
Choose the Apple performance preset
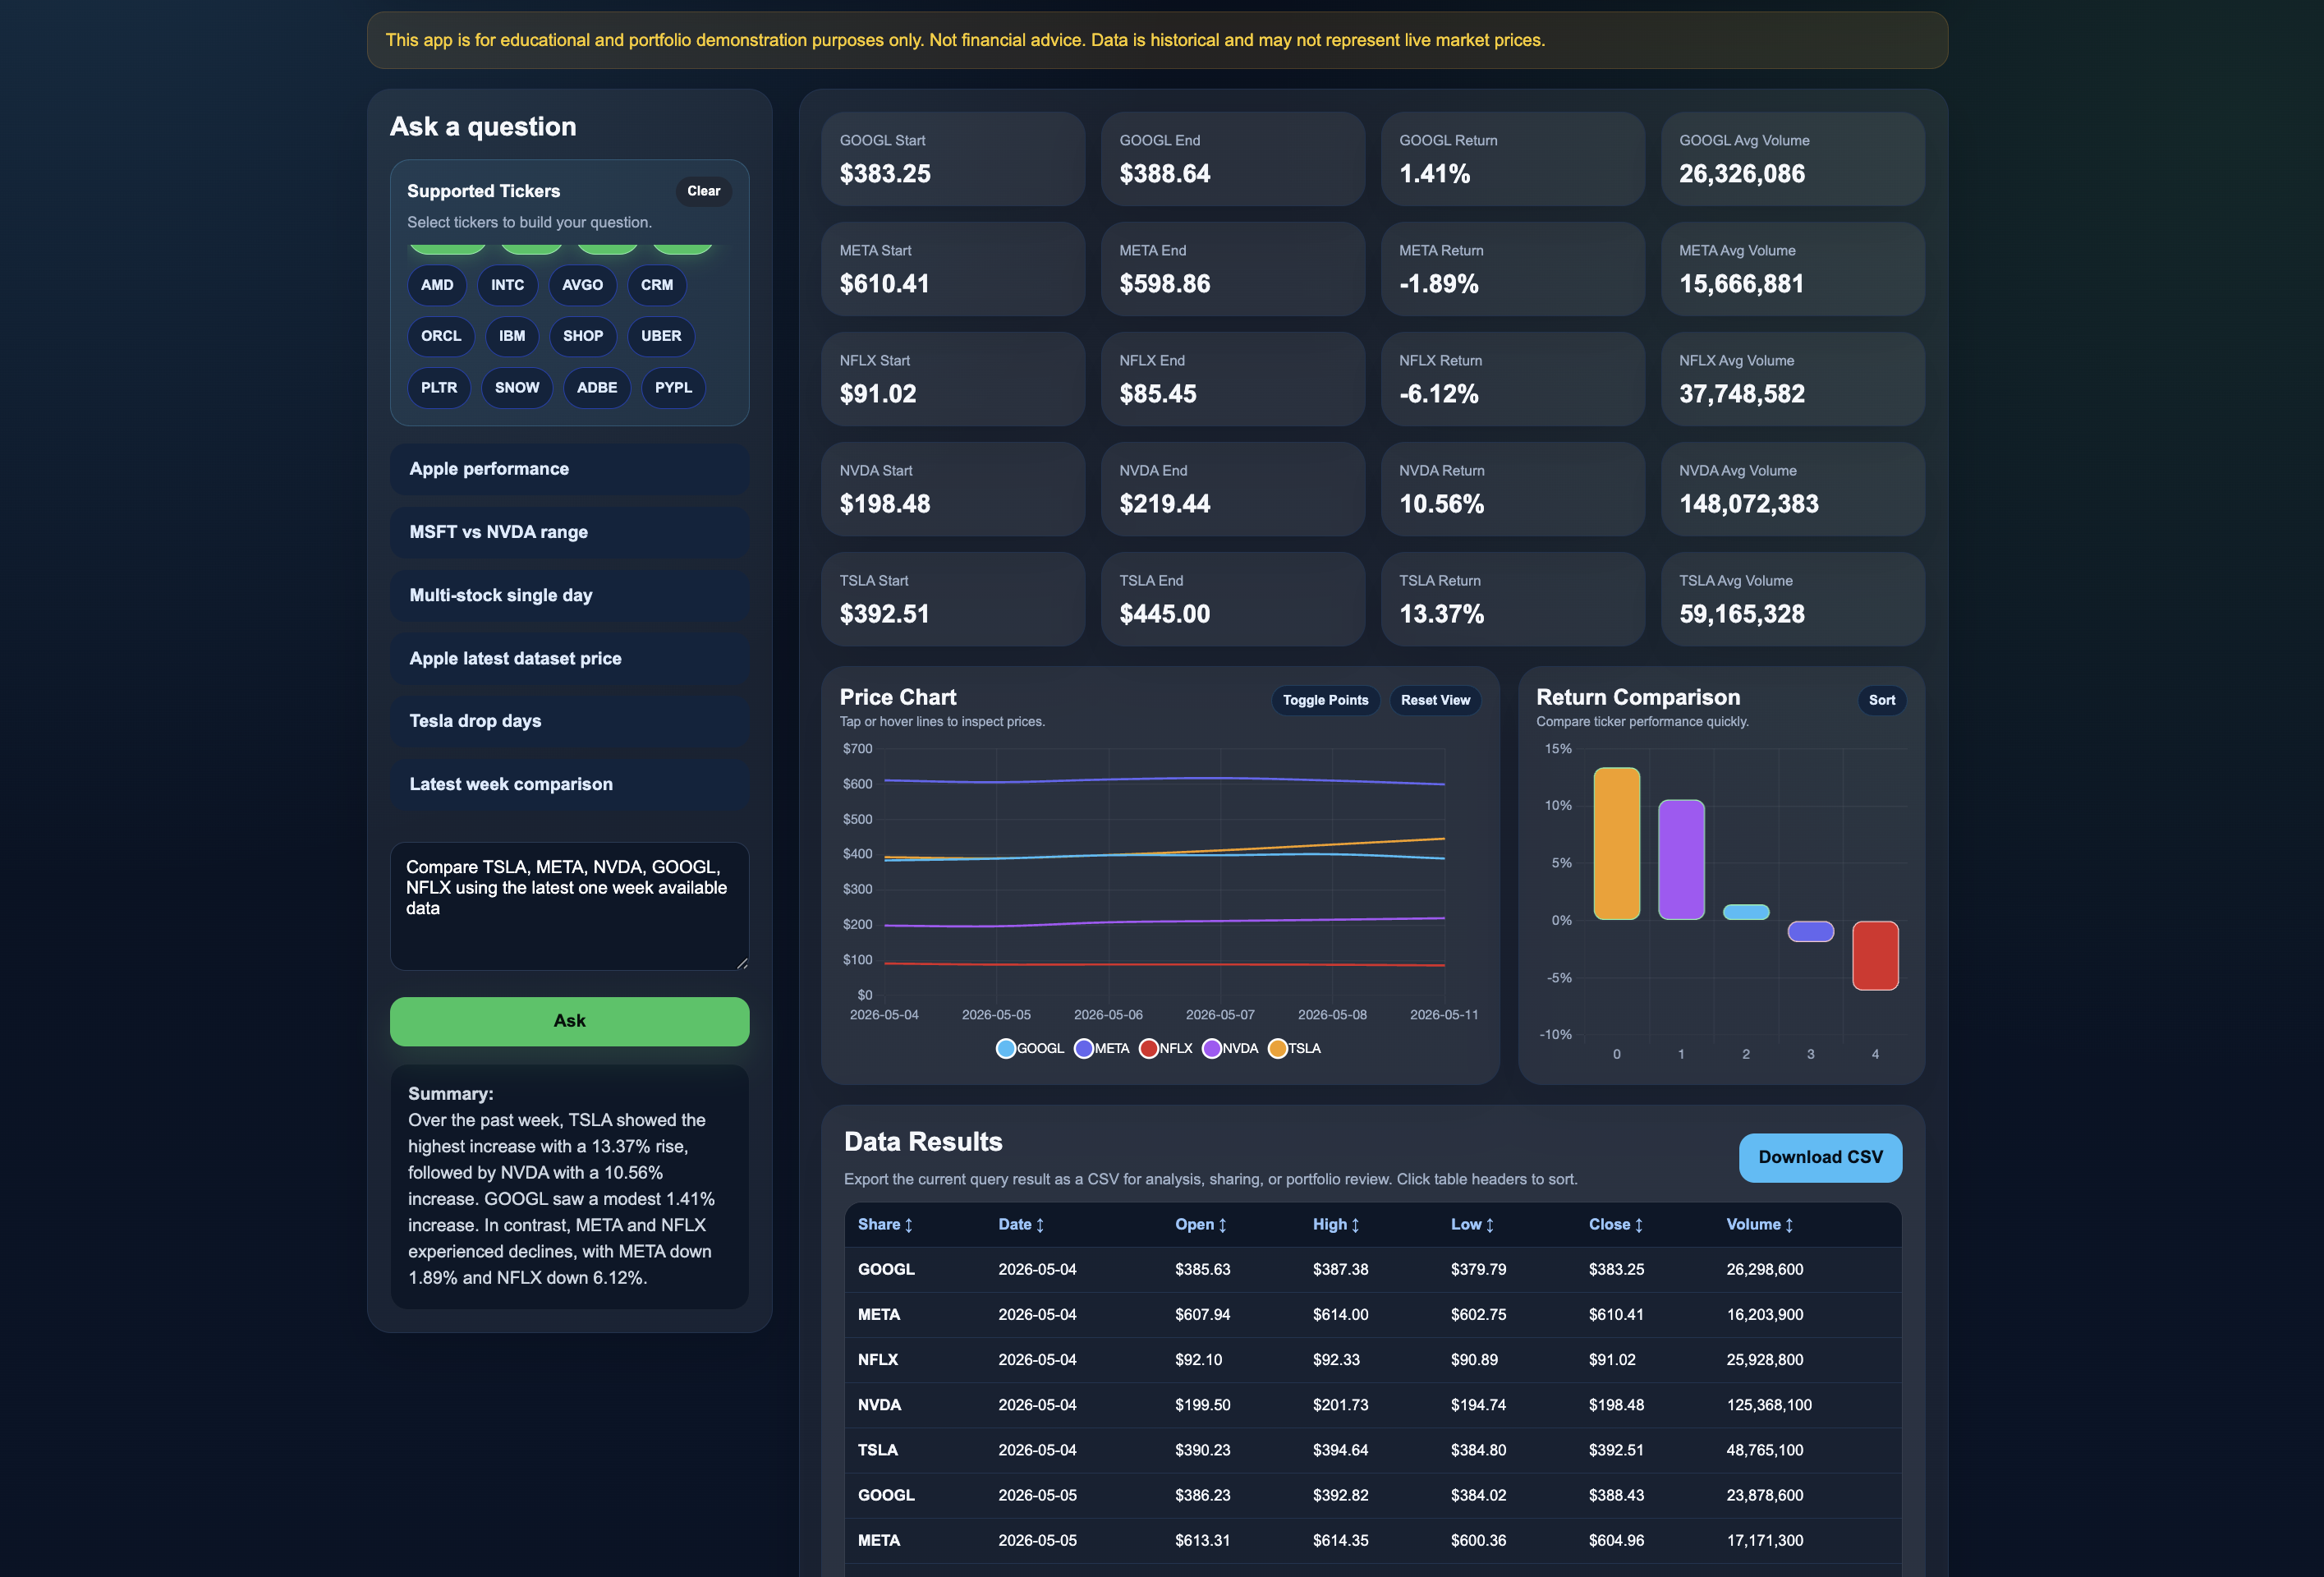569,469
